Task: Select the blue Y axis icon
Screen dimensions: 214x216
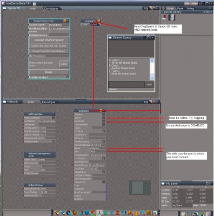Action: (112, 213)
